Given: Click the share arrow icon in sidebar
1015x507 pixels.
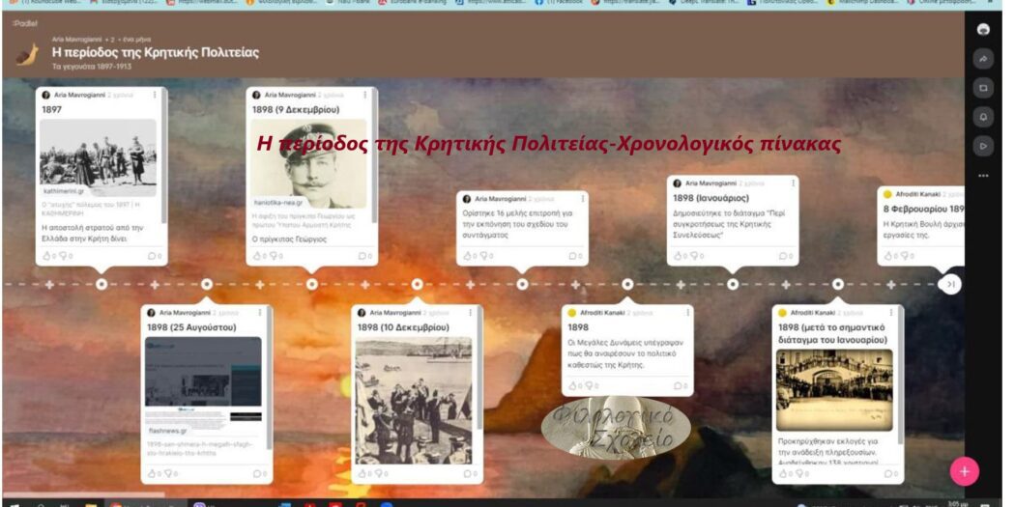Looking at the screenshot, I should [983, 58].
